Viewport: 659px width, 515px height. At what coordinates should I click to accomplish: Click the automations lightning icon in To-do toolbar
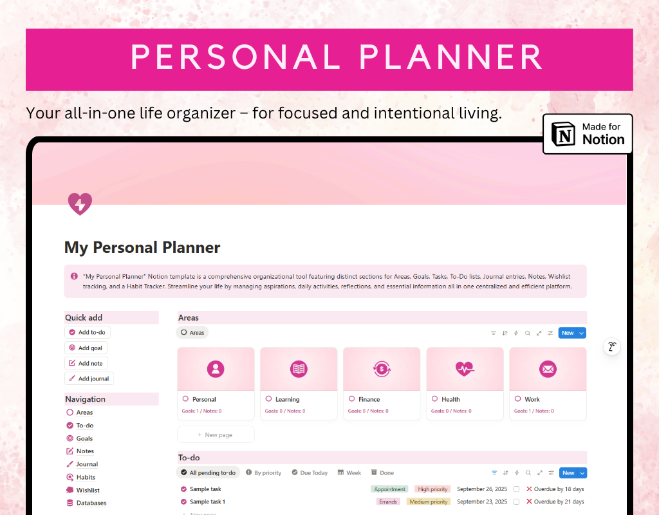tap(516, 473)
